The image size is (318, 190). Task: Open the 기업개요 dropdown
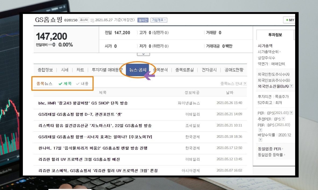159,20
